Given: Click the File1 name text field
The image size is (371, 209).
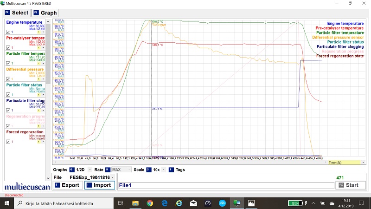Looking at the screenshot, I should [225, 185].
